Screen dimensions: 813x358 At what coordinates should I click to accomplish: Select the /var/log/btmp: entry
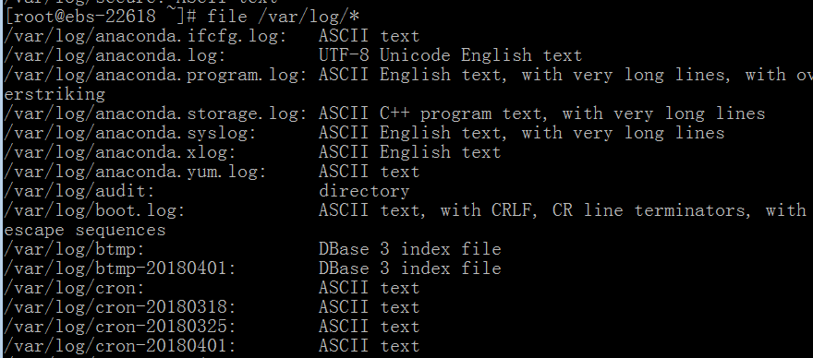pos(74,250)
